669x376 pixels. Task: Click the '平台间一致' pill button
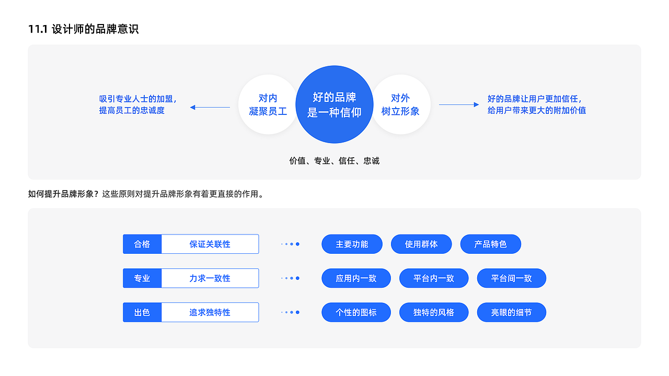(511, 278)
